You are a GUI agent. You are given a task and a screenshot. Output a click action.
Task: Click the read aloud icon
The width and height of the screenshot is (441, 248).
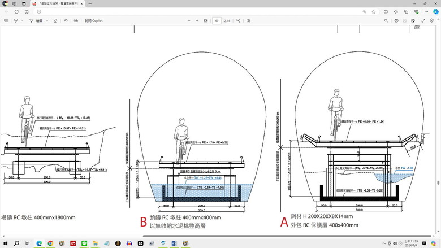click(x=66, y=20)
